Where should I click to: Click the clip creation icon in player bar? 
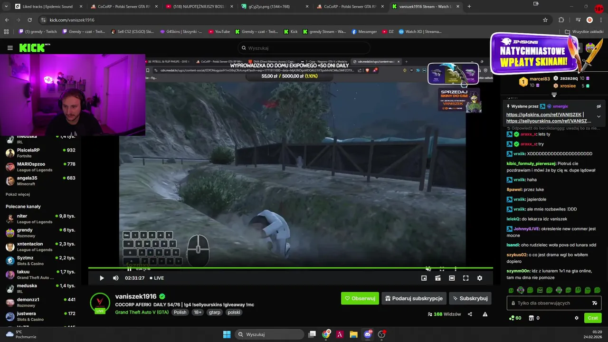click(x=438, y=278)
